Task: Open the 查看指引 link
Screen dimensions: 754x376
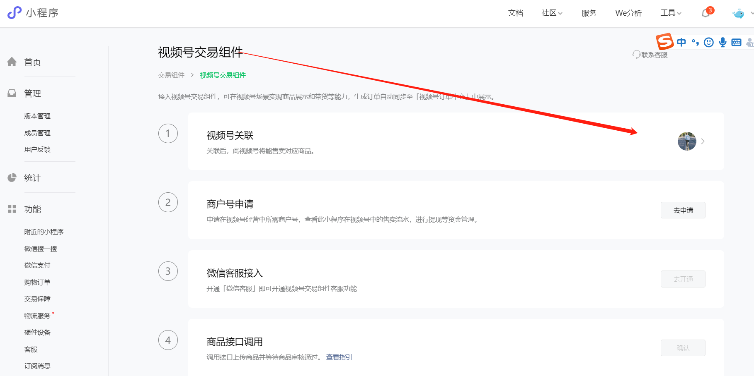Action: [339, 357]
